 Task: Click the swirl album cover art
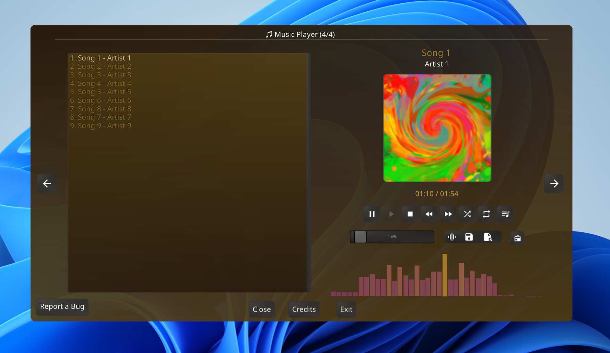tap(437, 128)
